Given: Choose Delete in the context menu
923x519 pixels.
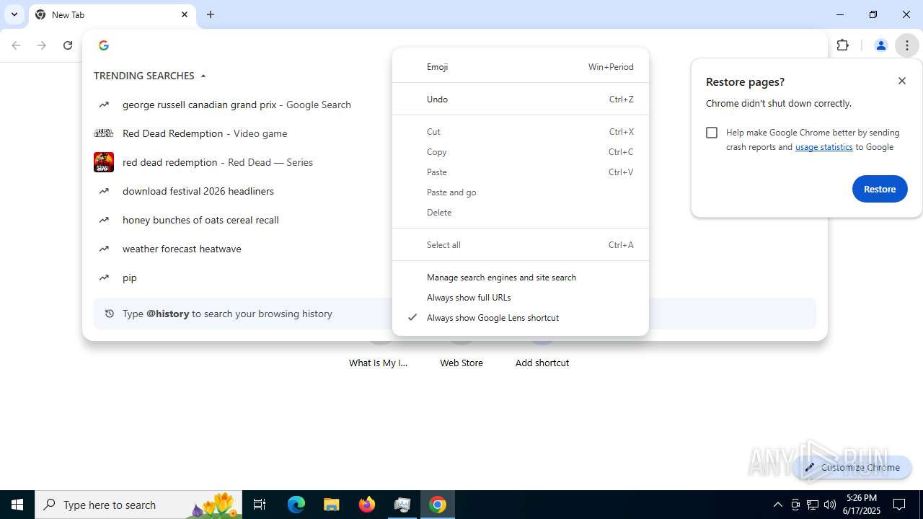Looking at the screenshot, I should click(521, 213).
